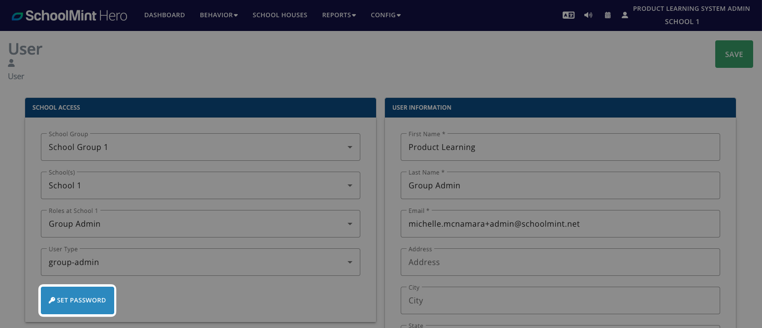
Task: Click the Address input field
Action: [x=560, y=262]
